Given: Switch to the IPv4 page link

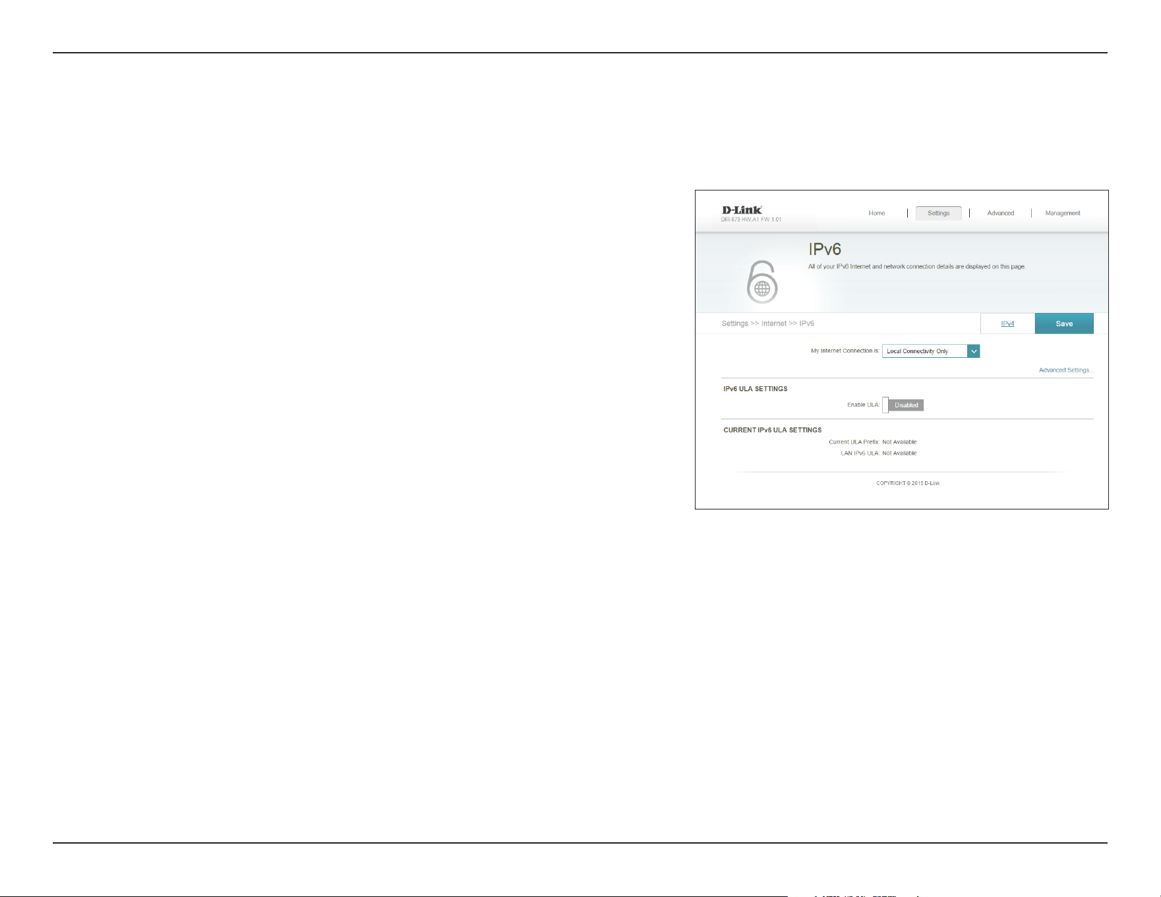Looking at the screenshot, I should 1007,324.
